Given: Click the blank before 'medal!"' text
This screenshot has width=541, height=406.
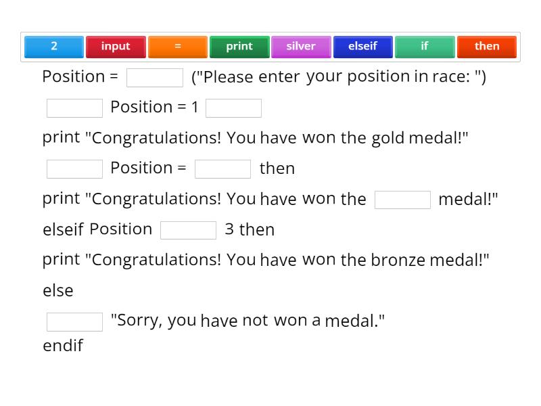Looking at the screenshot, I should (402, 200).
